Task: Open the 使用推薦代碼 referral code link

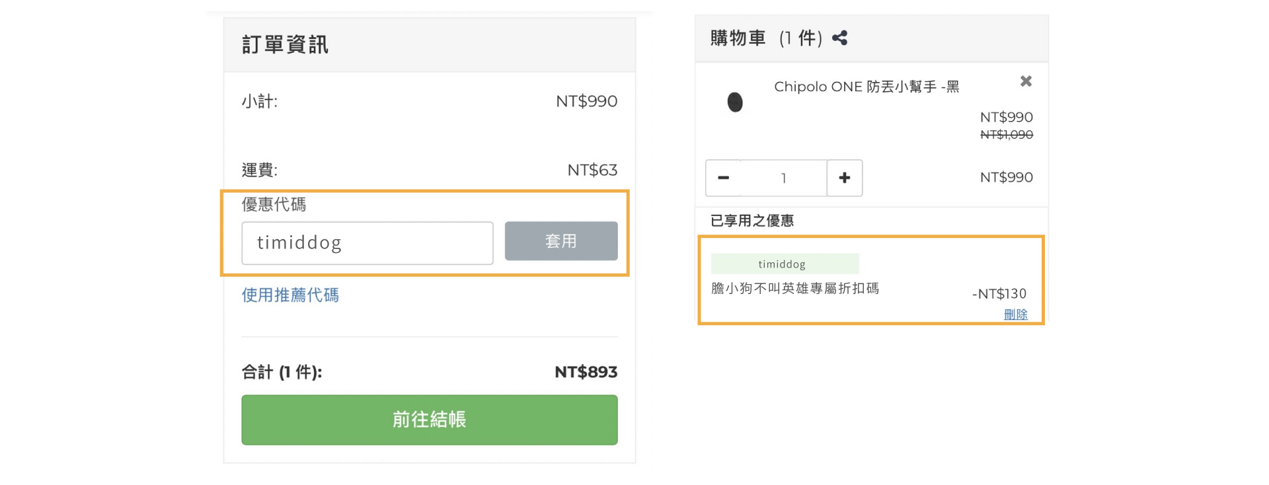Action: 290,295
